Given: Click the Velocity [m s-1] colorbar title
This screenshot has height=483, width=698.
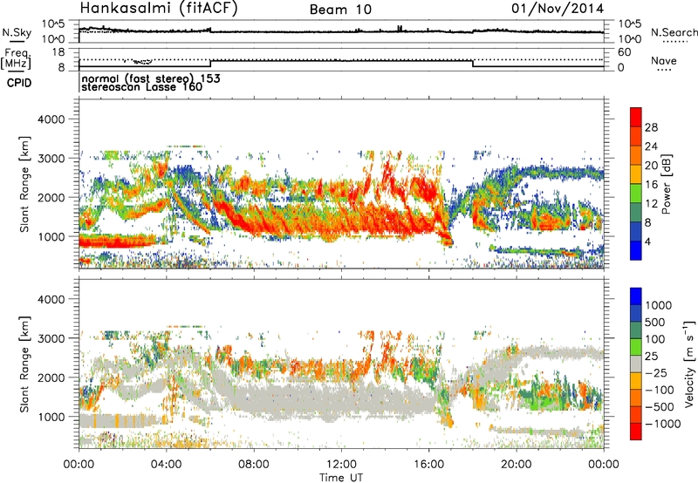Looking at the screenshot, I should (x=689, y=364).
